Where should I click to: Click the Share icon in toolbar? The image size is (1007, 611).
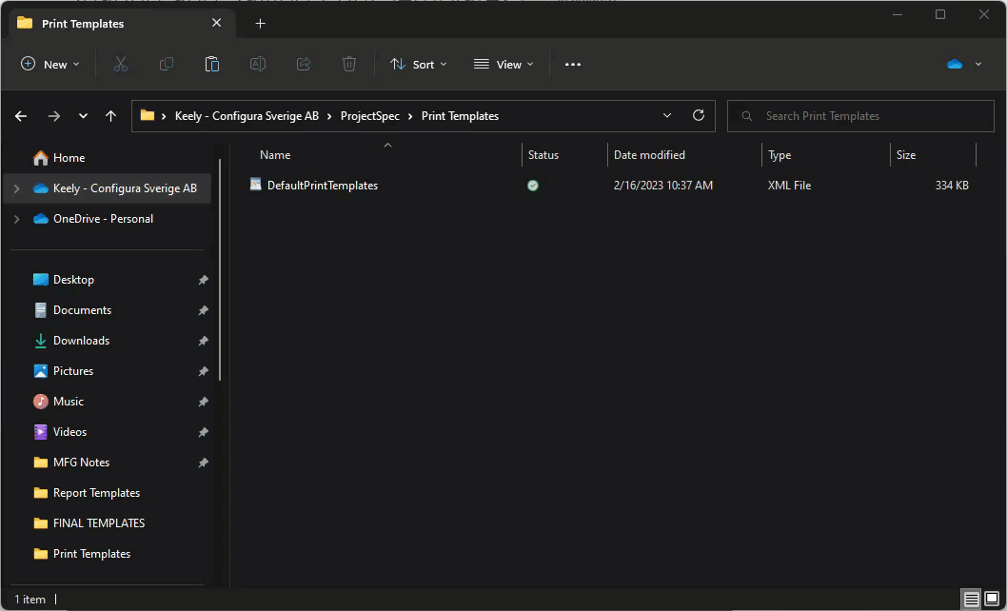(x=303, y=65)
